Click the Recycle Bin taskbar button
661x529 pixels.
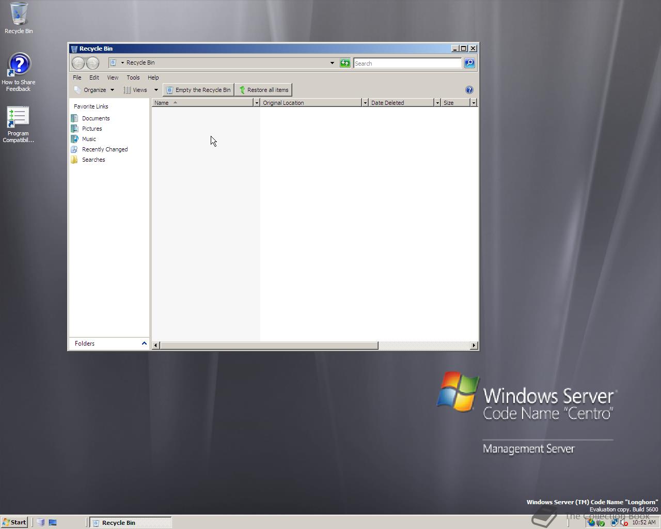pos(131,522)
